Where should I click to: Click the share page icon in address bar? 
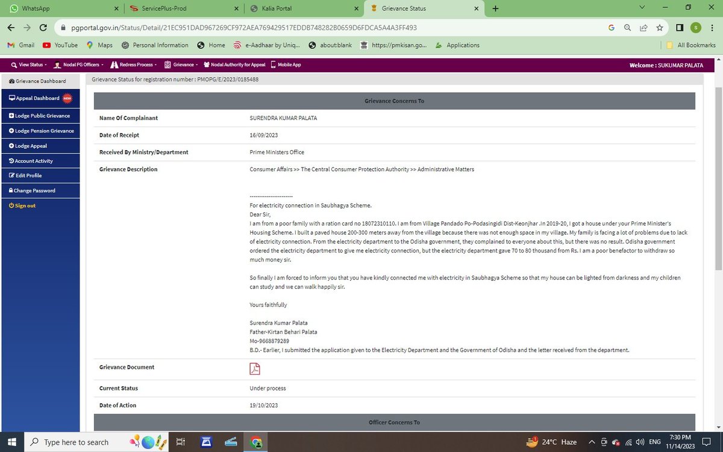[643, 28]
